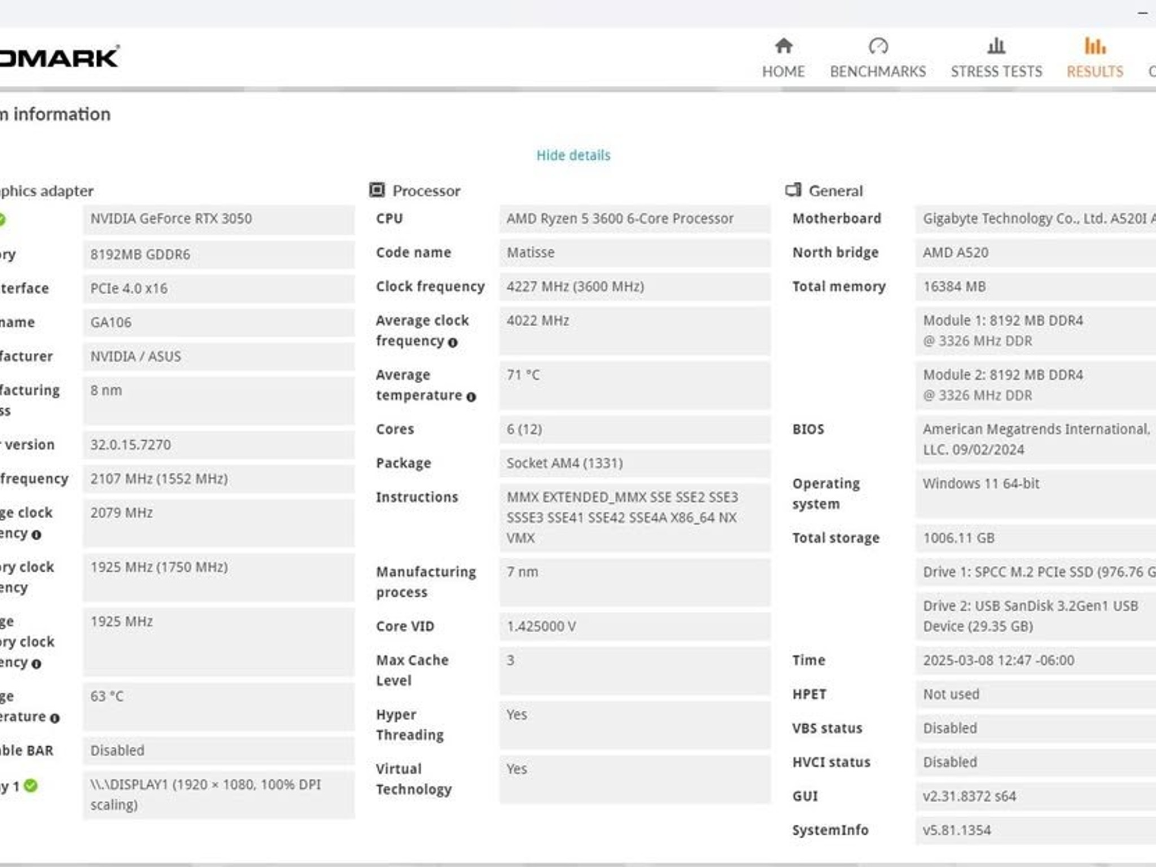Minimize the application window
The width and height of the screenshot is (1156, 867).
click(1143, 13)
